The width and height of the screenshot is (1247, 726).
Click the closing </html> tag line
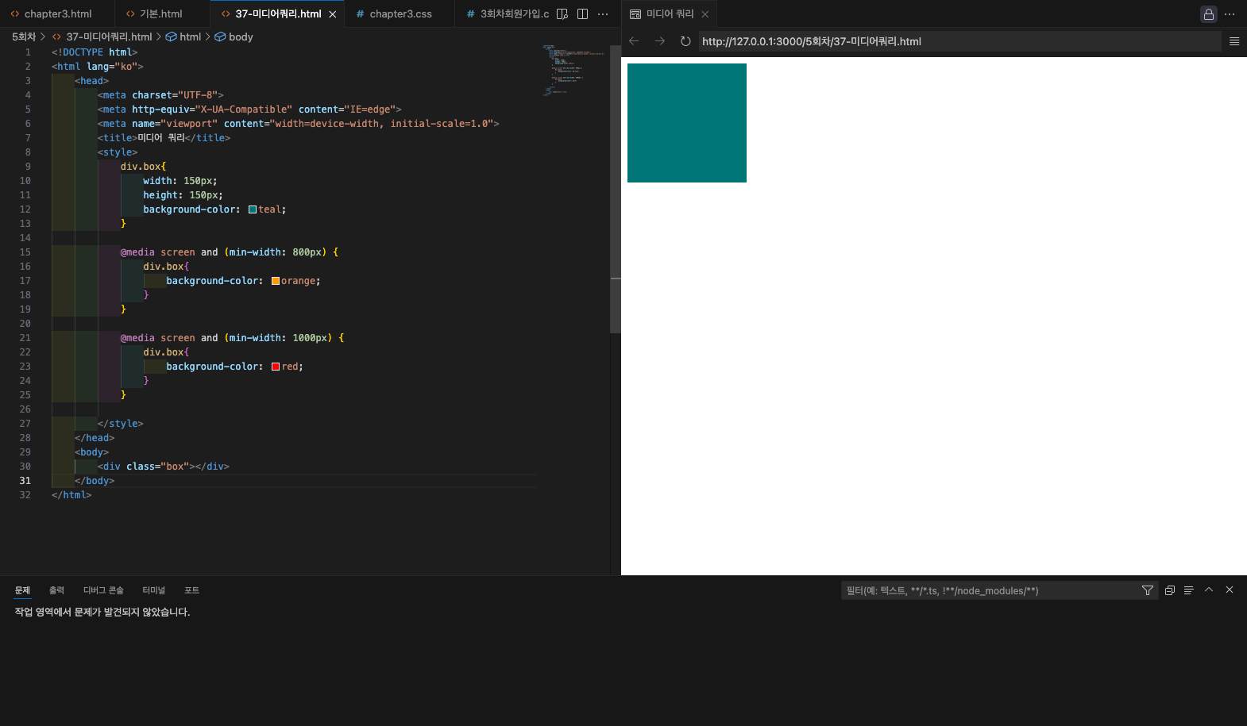[x=71, y=495]
